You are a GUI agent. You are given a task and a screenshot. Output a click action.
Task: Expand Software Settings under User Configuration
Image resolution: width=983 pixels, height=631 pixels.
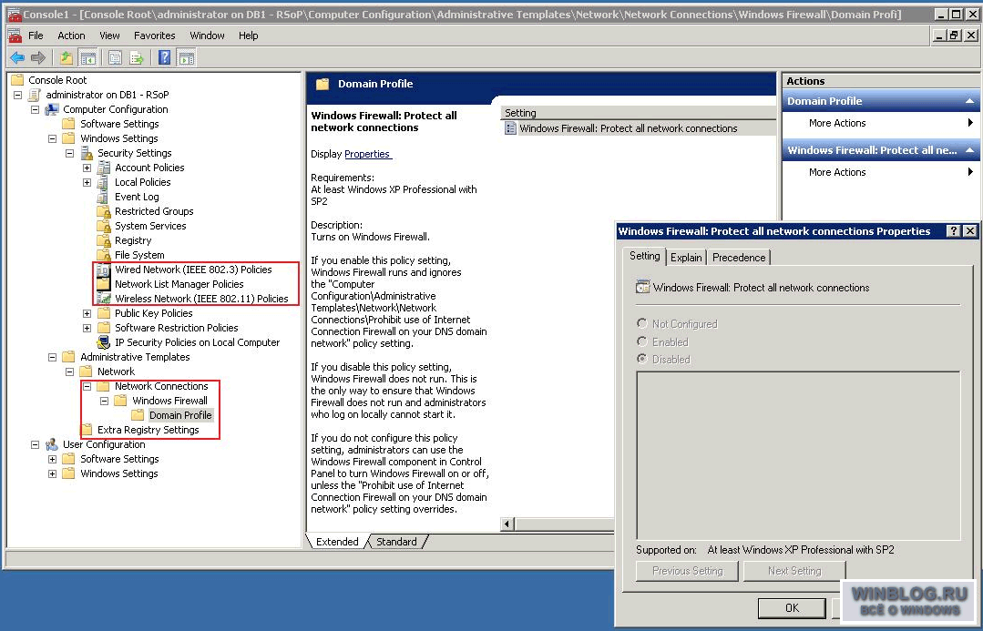pos(53,459)
